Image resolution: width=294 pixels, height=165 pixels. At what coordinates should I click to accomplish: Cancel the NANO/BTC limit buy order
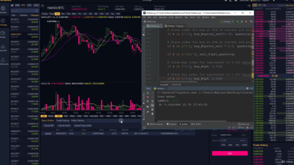(48, 133)
